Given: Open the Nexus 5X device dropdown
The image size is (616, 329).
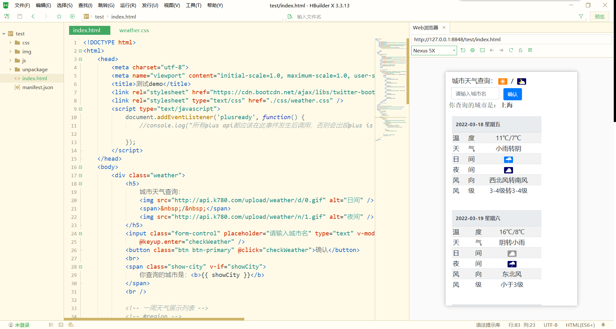Looking at the screenshot, I should pos(434,50).
